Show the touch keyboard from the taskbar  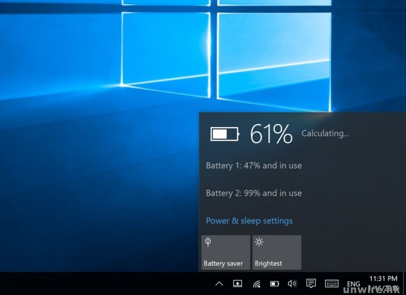click(332, 284)
